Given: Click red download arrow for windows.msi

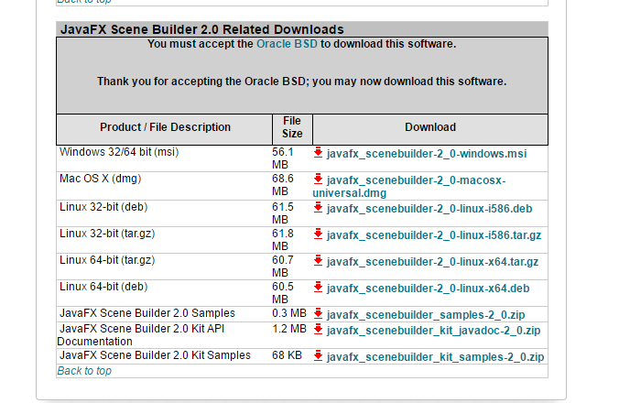Looking at the screenshot, I should [319, 153].
